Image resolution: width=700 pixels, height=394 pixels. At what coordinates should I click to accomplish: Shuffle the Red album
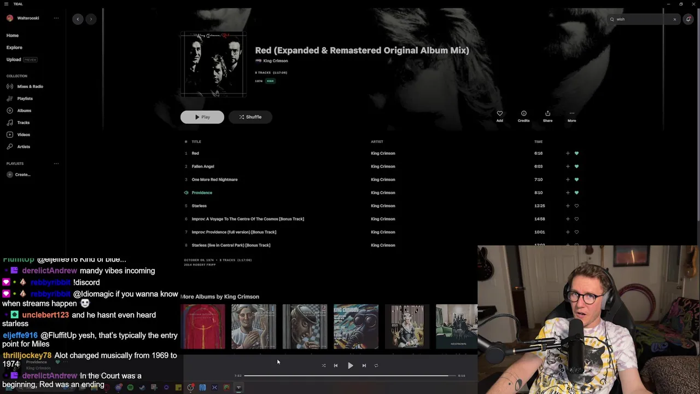point(250,117)
